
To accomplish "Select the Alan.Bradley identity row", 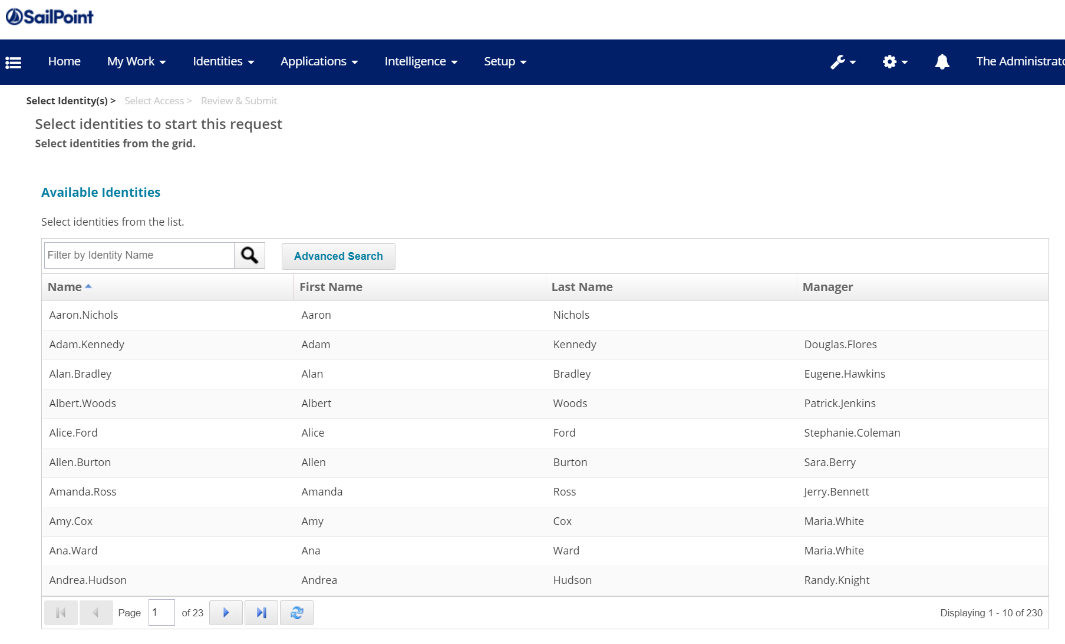I will (545, 374).
